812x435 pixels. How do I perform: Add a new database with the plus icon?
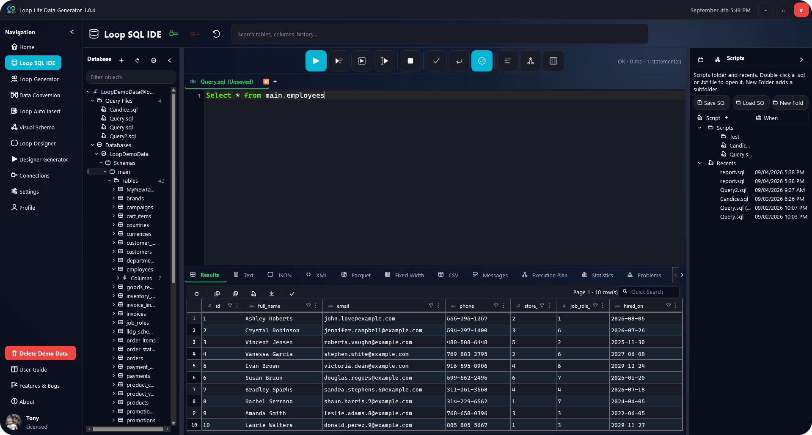tap(121, 60)
